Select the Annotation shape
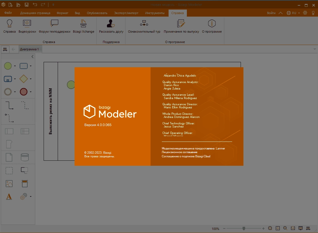Screen dimensions: 318x233 [24, 170]
